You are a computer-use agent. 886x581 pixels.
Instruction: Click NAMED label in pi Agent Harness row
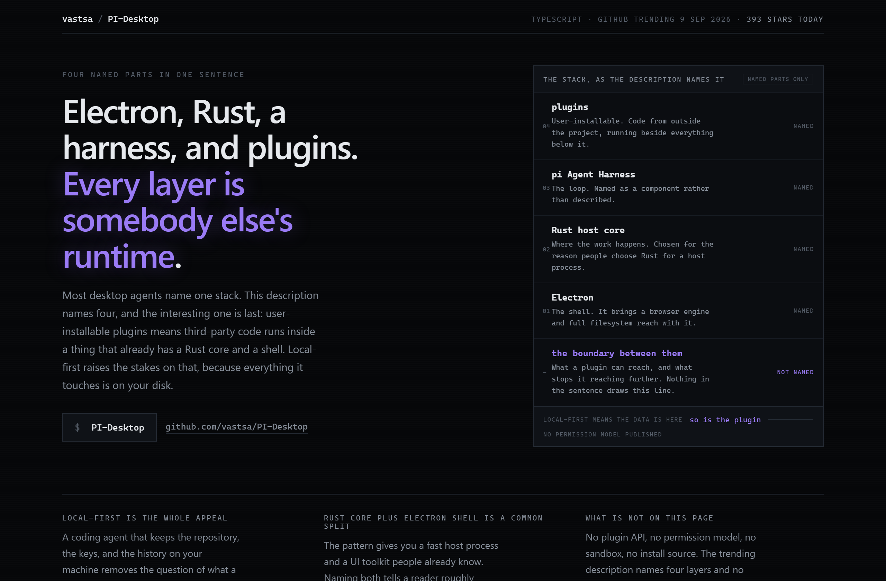[x=803, y=187]
